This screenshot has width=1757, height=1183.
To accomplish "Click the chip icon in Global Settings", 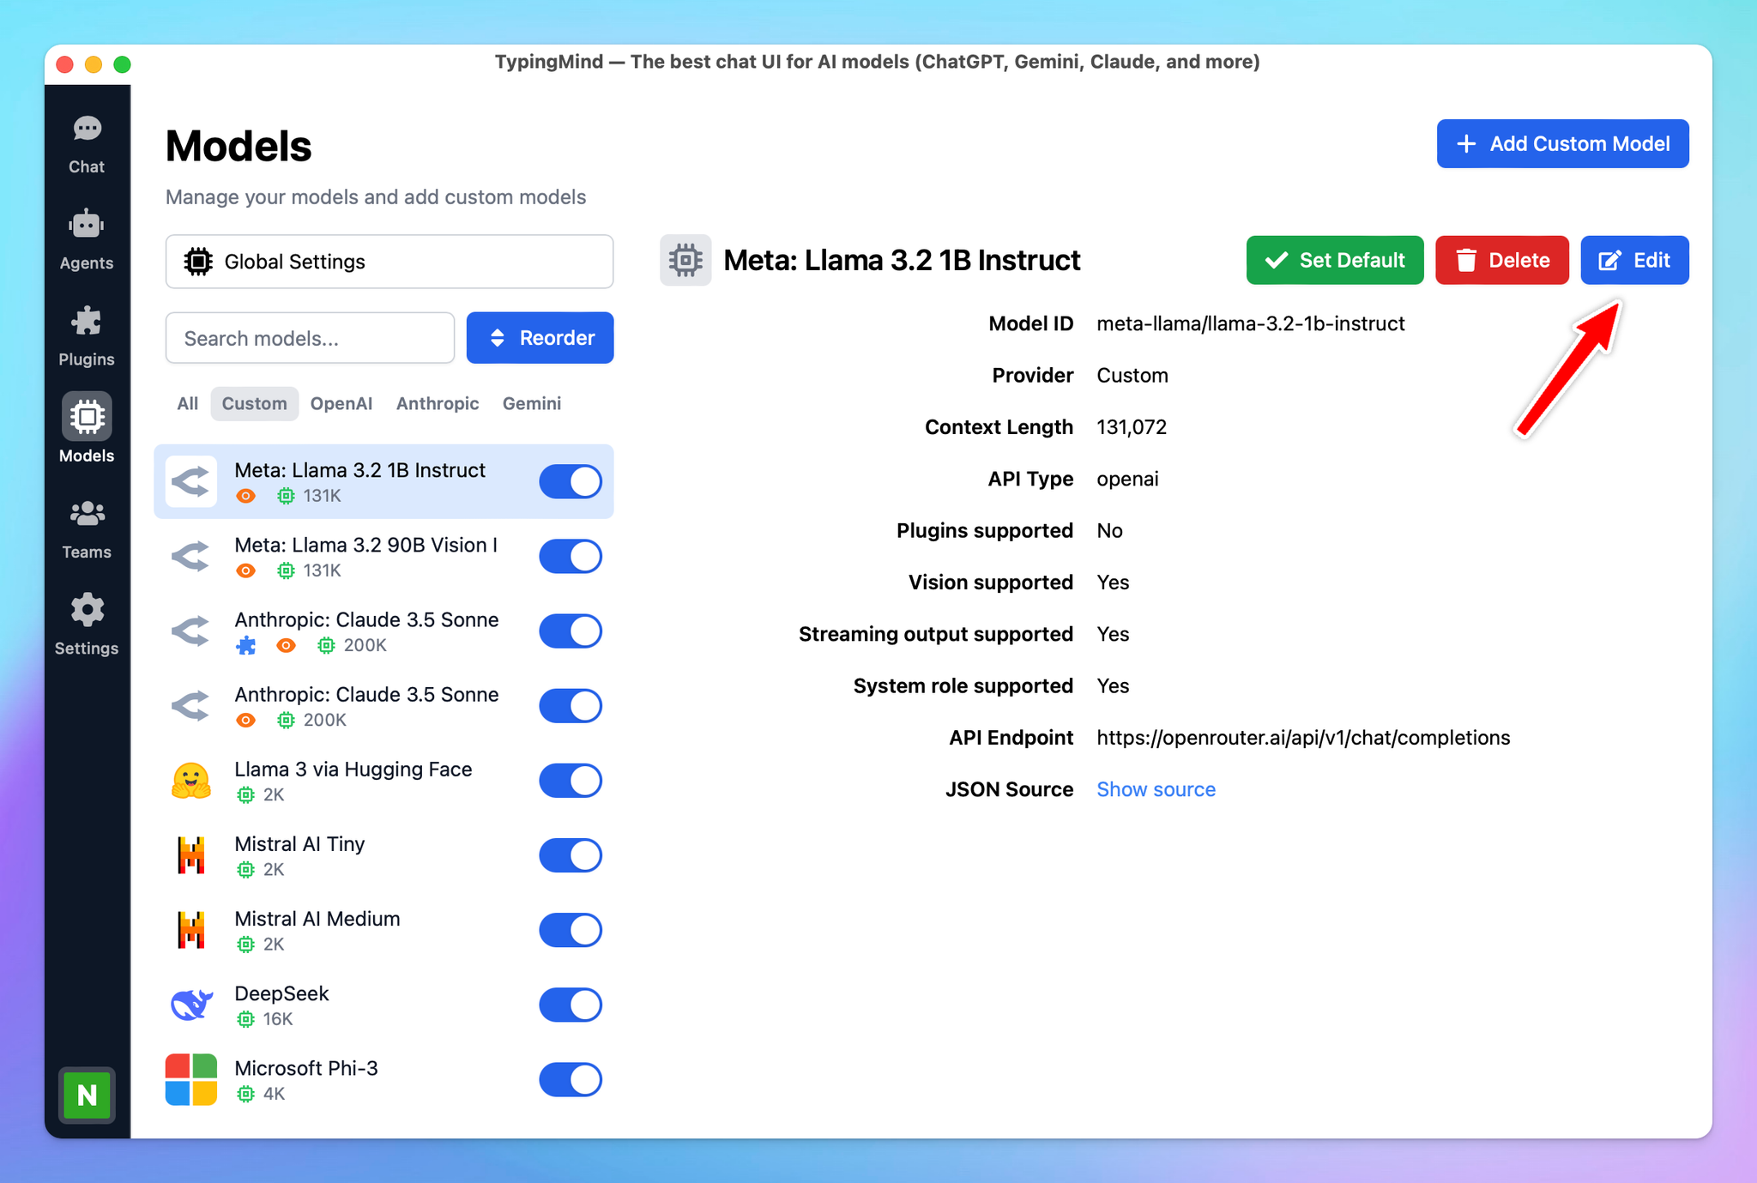I will [198, 261].
